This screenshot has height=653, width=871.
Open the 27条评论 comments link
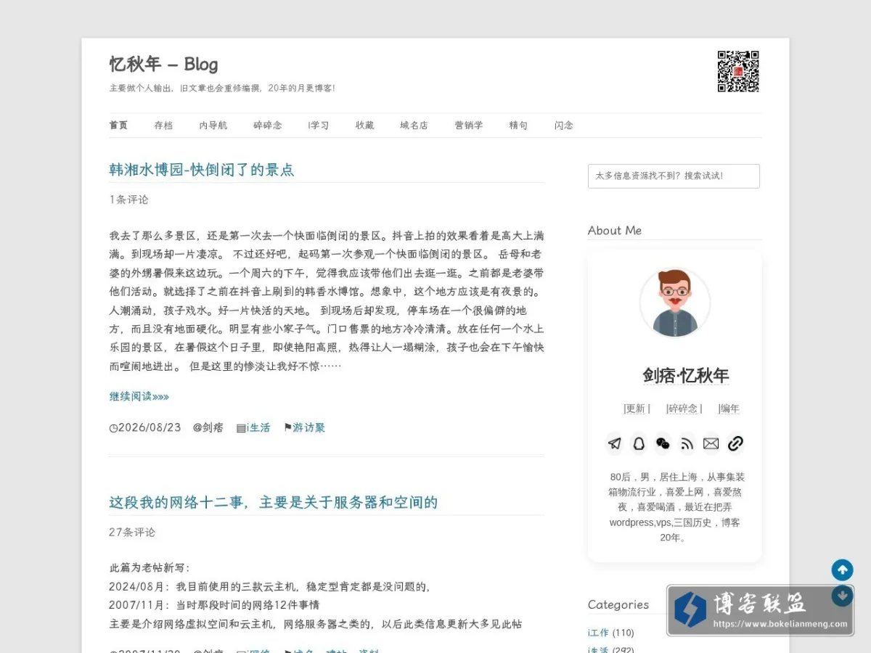coord(132,532)
